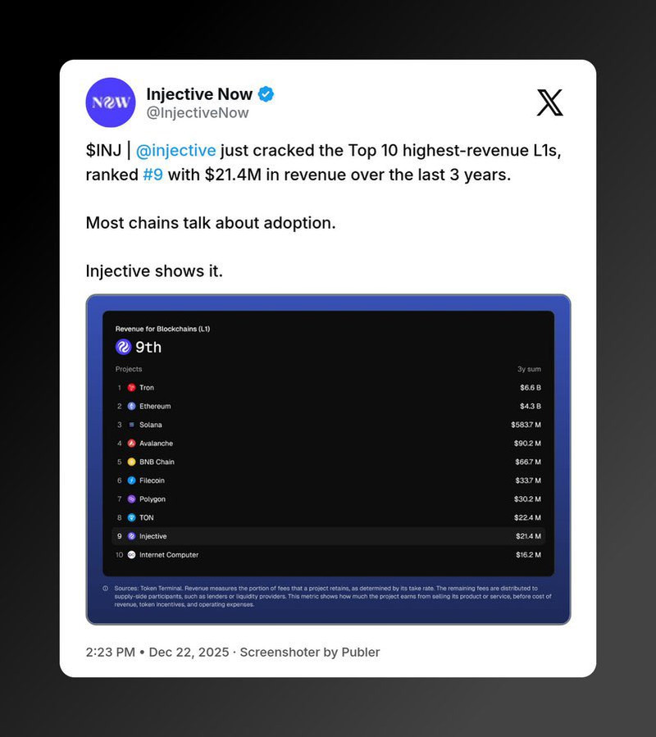Open the @injective mention link
The height and width of the screenshot is (737, 656).
pos(175,151)
